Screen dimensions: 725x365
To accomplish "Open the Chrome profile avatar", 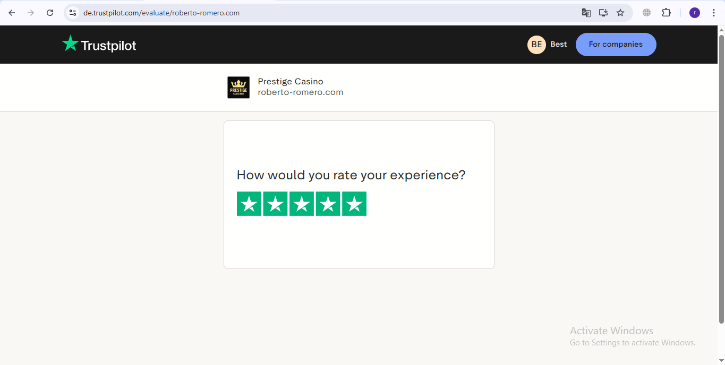I will pyautogui.click(x=695, y=13).
